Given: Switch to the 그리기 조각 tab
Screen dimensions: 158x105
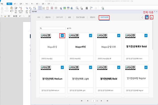Looking at the screenshot, I should click(x=59, y=17).
